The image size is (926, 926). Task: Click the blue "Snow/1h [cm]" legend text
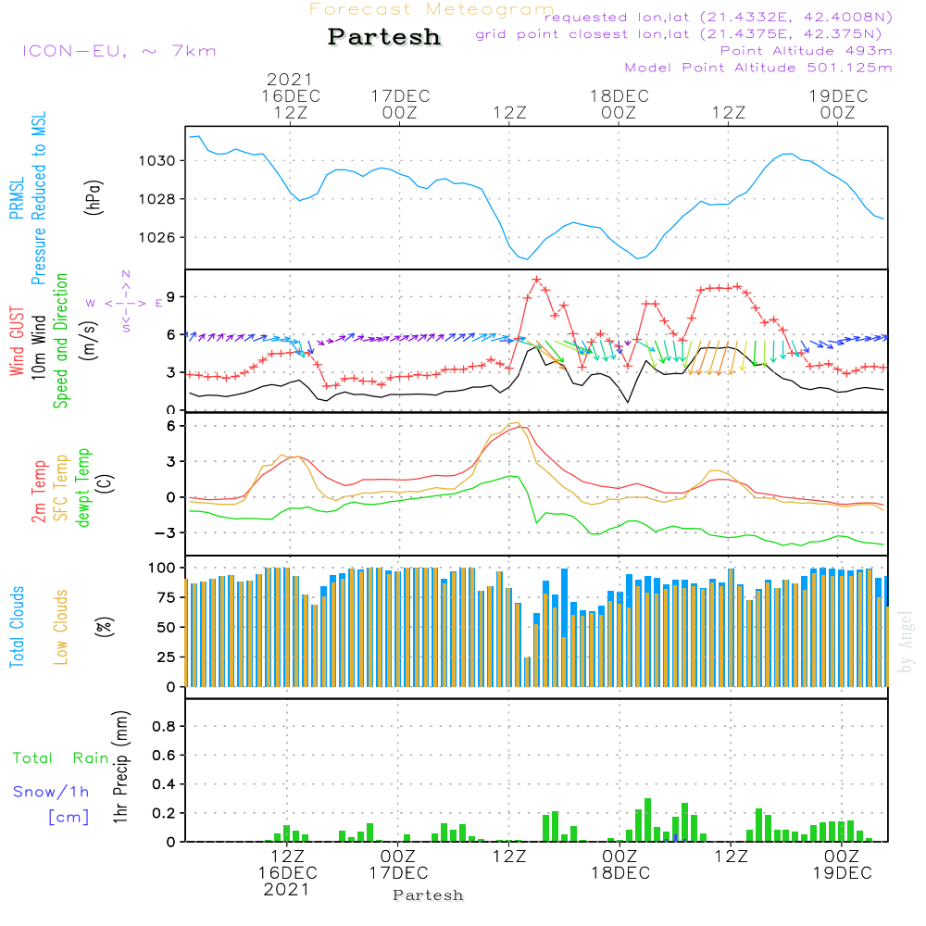point(52,804)
